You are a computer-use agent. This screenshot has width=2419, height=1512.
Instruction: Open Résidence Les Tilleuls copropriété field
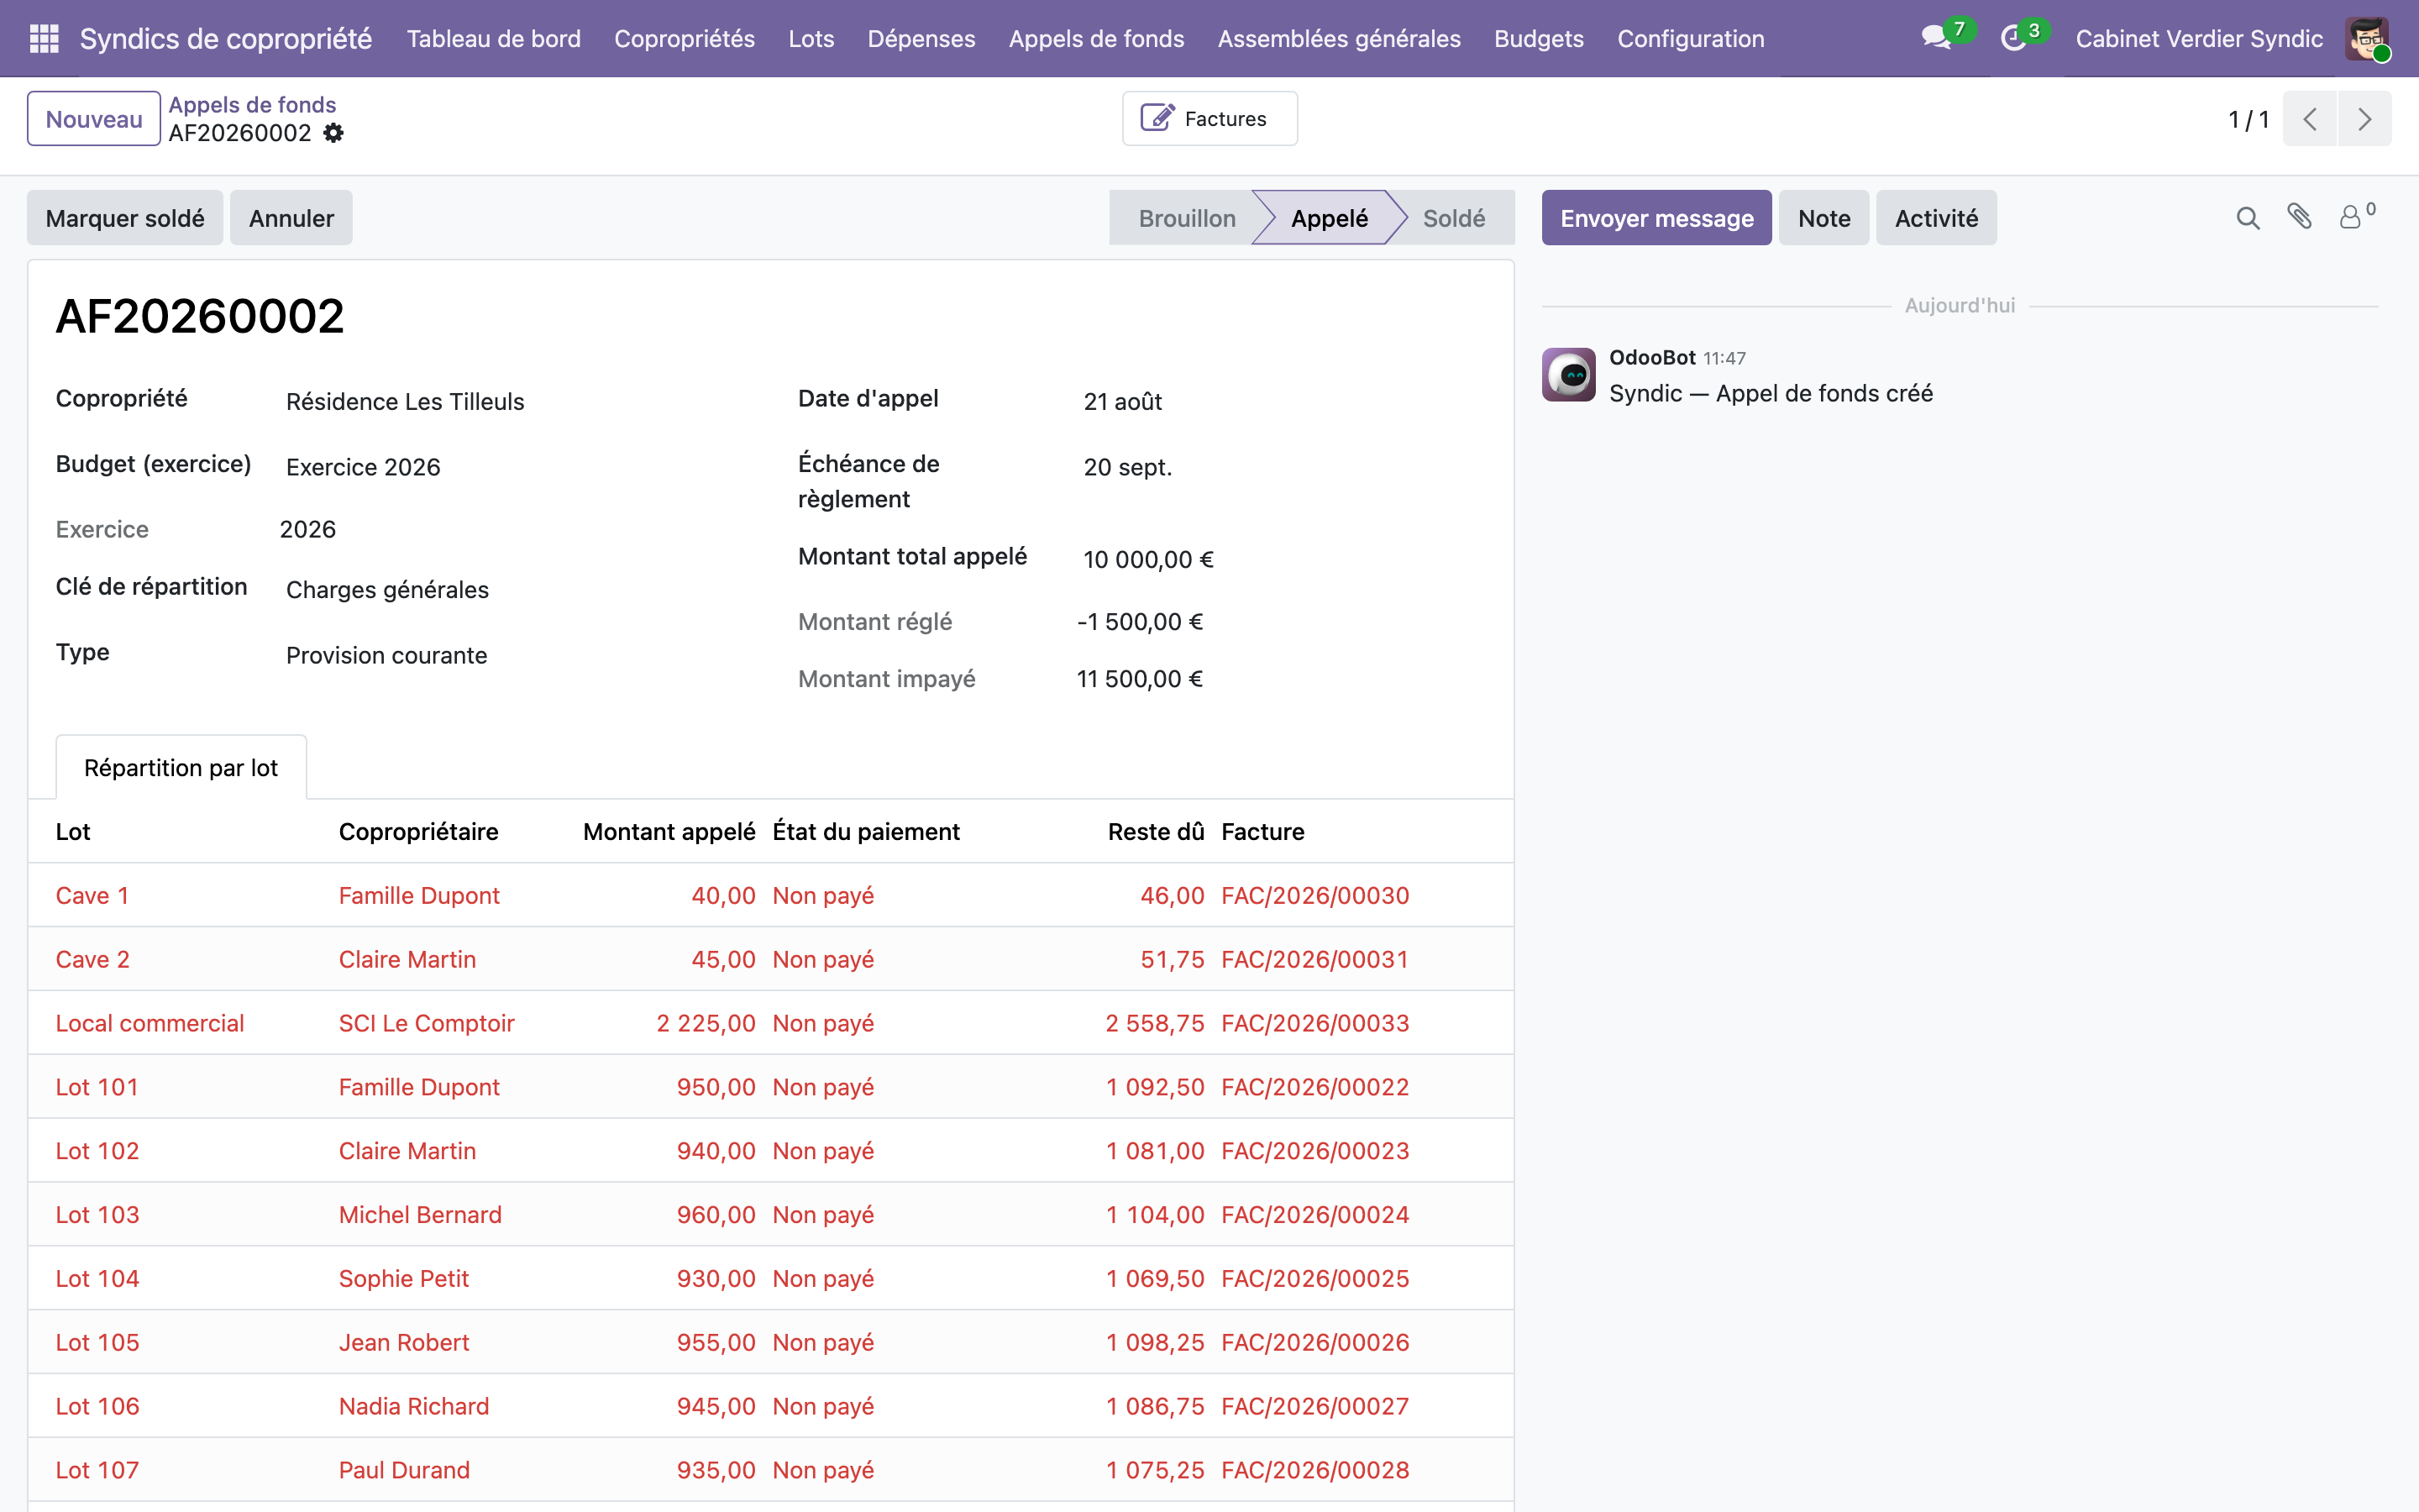[405, 401]
